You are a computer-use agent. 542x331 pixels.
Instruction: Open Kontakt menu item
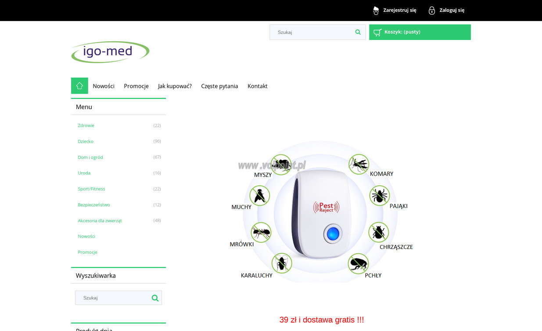click(x=258, y=86)
